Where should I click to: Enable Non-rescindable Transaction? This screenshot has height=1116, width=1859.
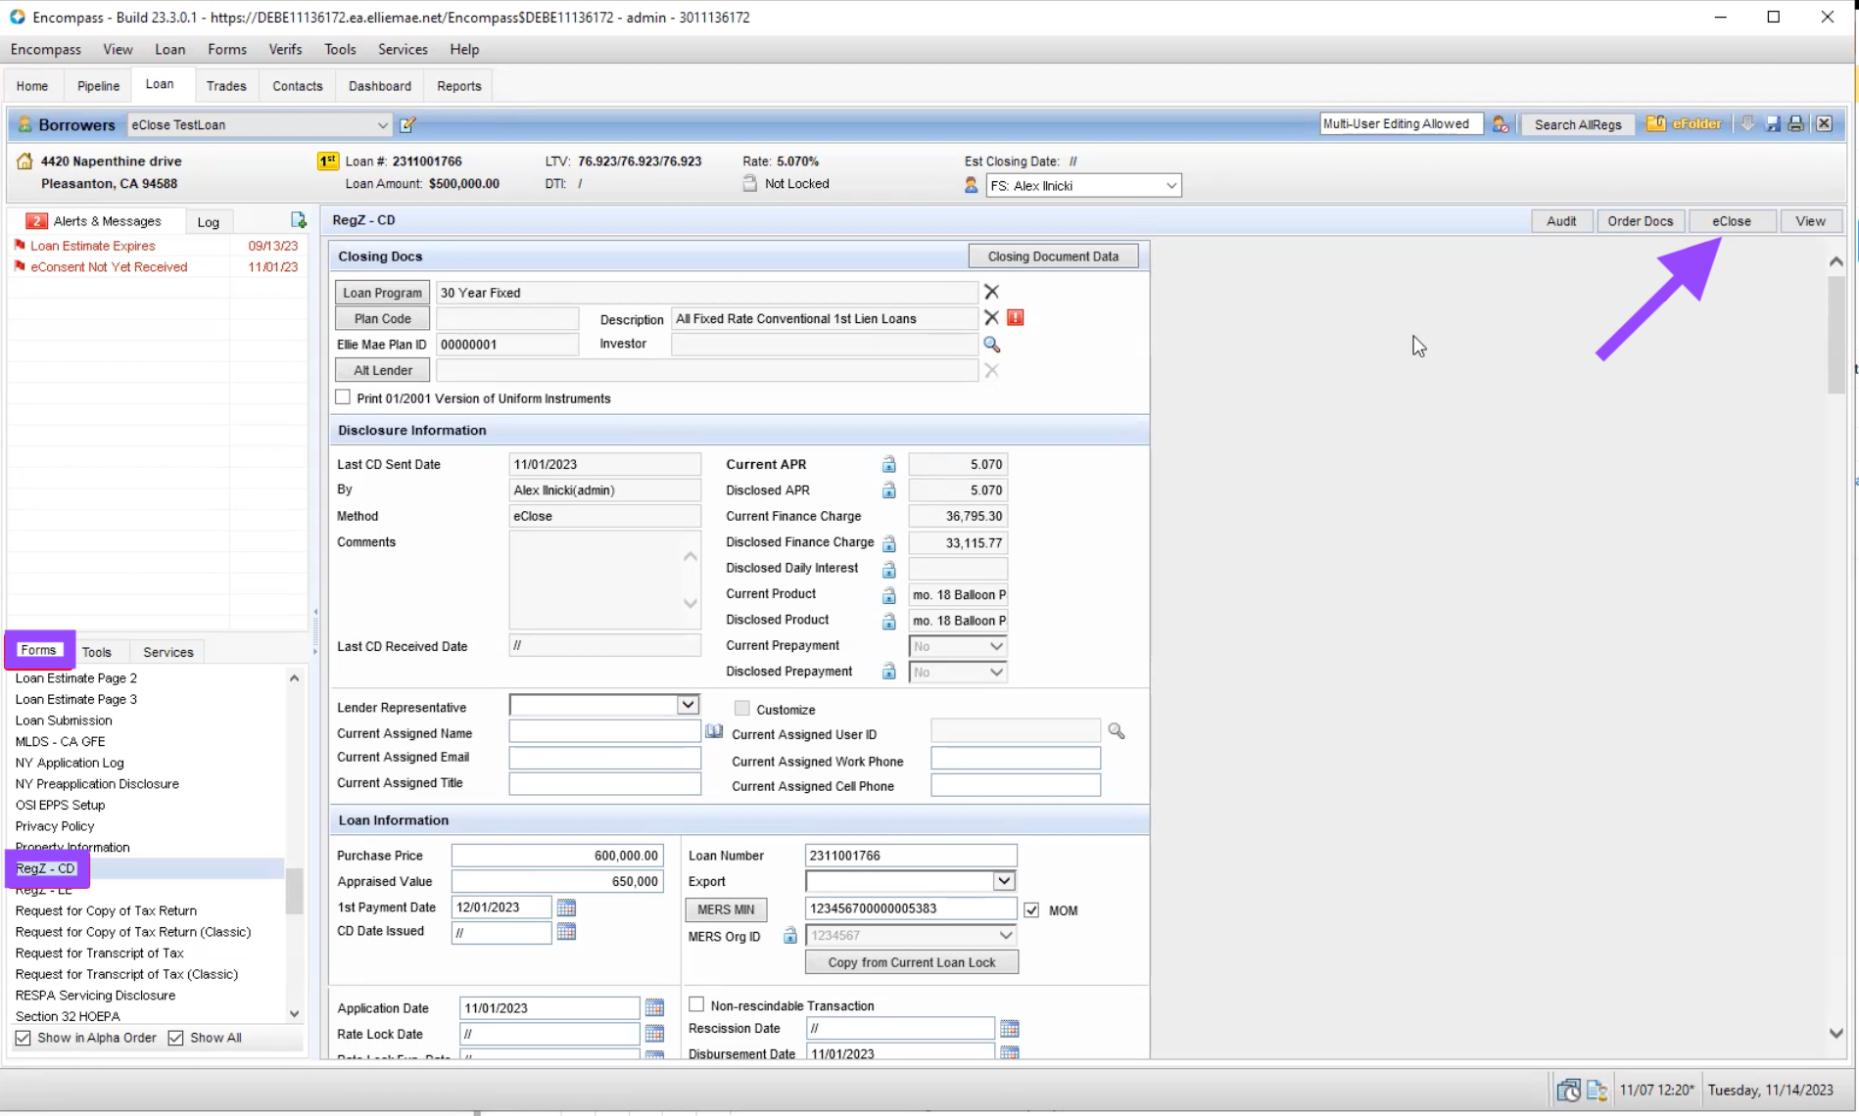click(696, 1004)
